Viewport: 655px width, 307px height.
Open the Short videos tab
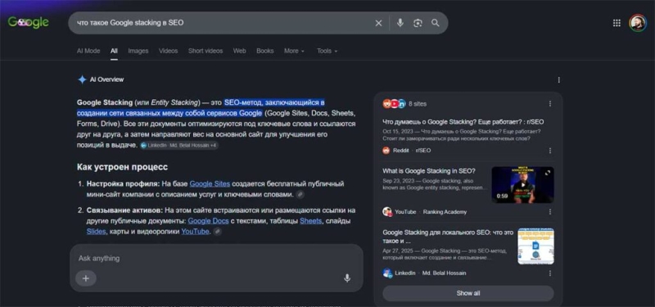(206, 51)
